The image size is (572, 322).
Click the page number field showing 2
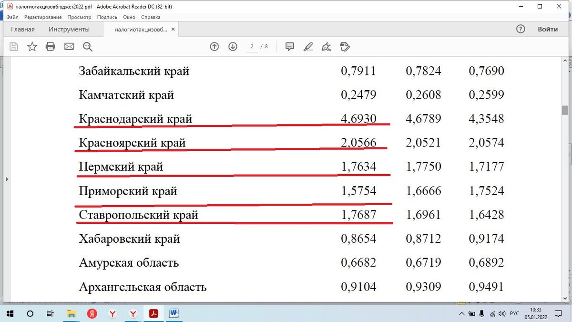(252, 46)
